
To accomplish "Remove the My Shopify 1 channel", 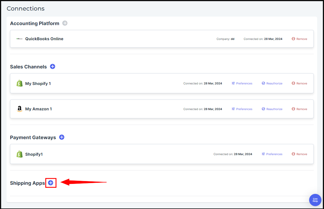I will click(299, 83).
